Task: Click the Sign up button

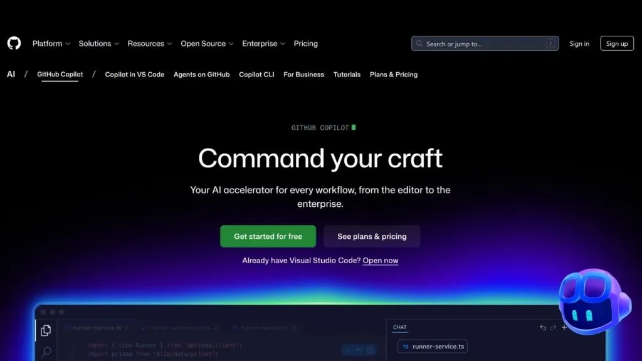Action: 617,43
